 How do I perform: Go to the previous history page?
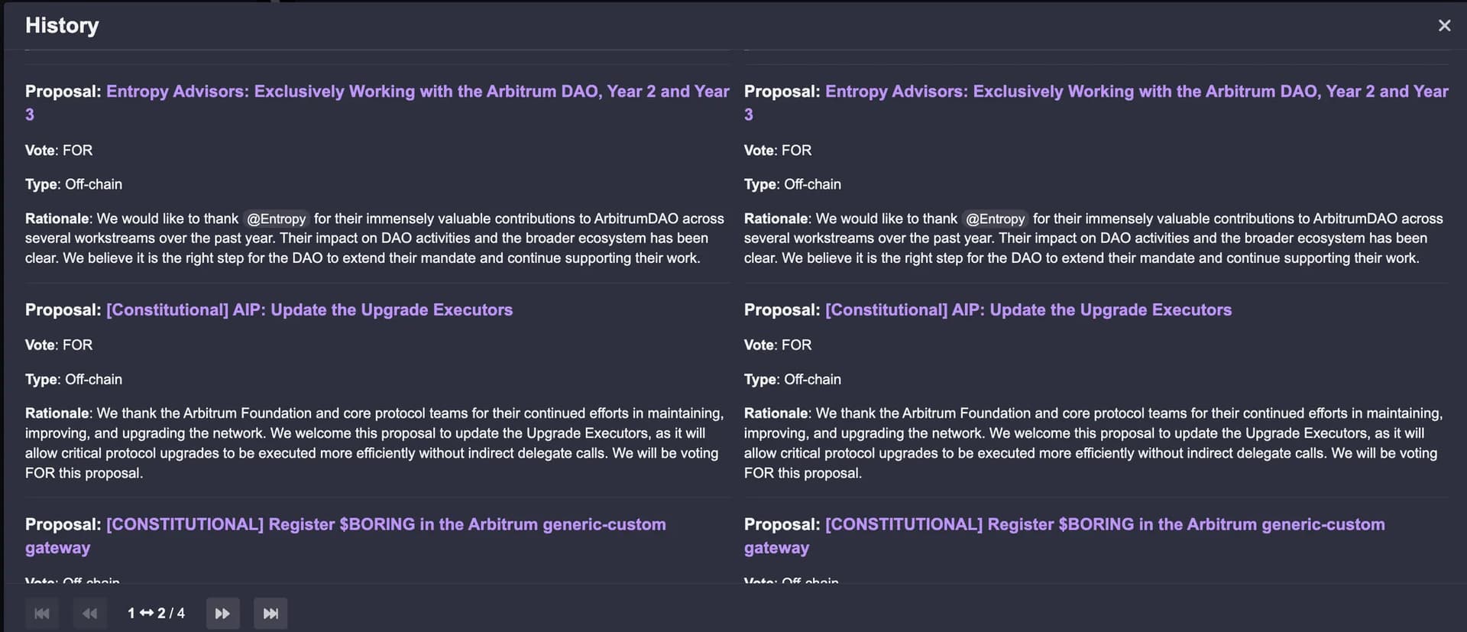[x=89, y=614]
